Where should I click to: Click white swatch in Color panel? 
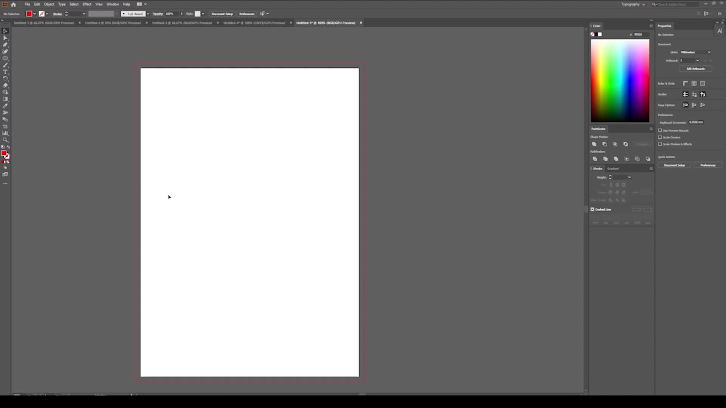coord(600,34)
